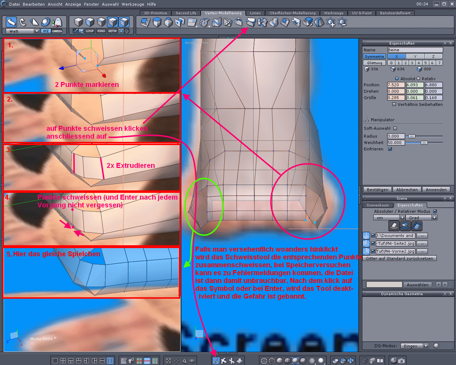Choose the sphere scale manipulator
456x365 pixels.
tap(46, 22)
